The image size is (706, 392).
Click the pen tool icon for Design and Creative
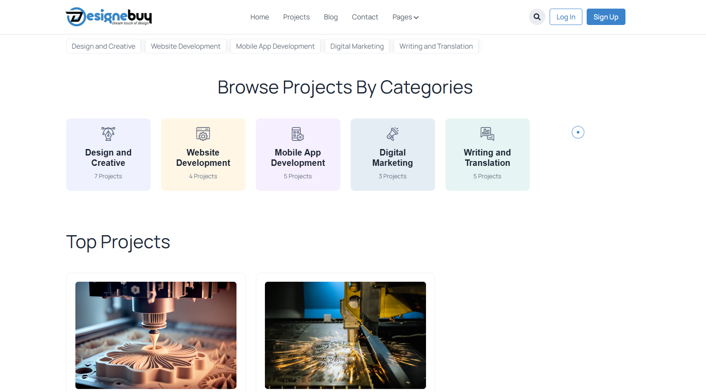[108, 134]
